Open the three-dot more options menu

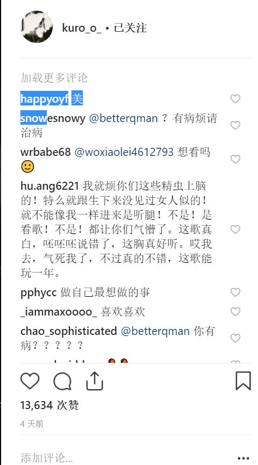tap(243, 458)
